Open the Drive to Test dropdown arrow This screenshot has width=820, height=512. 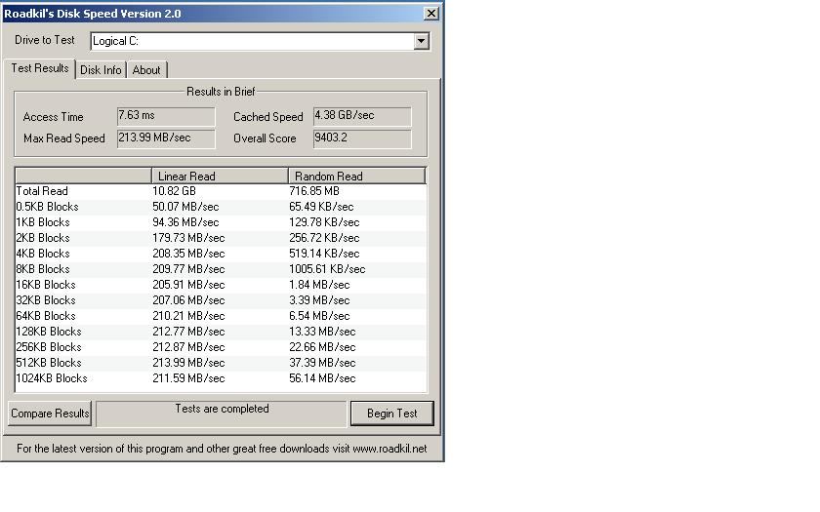421,41
